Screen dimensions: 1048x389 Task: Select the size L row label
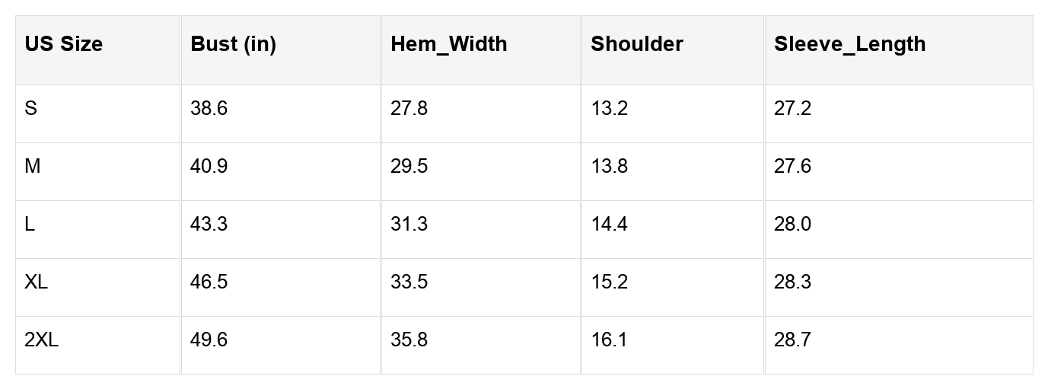30,225
